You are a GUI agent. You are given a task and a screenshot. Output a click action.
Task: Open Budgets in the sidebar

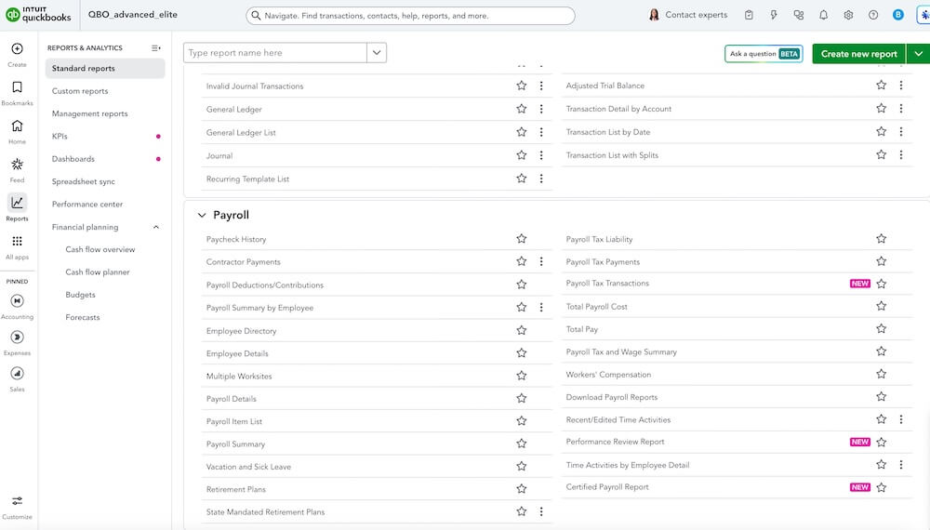click(80, 295)
